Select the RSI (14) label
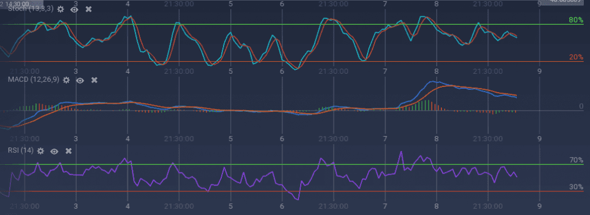Viewport: 590px width, 215px height. click(x=21, y=150)
